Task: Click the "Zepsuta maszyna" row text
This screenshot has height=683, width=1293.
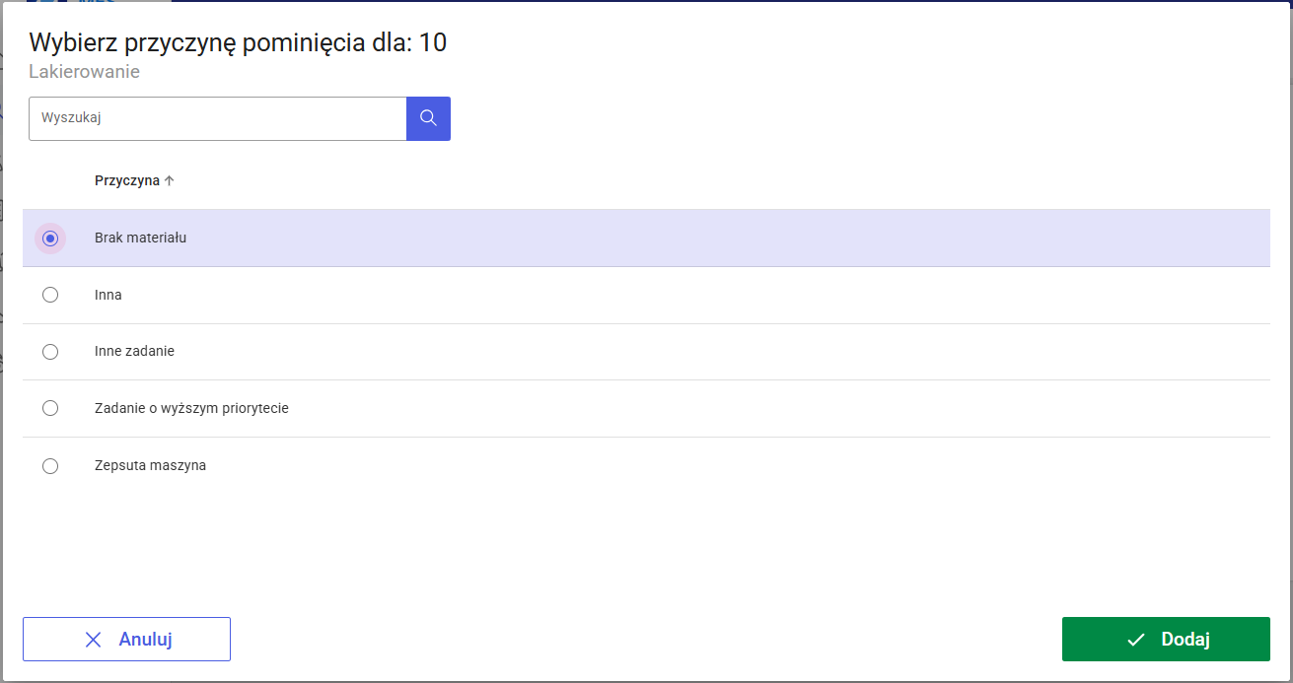Action: [150, 465]
